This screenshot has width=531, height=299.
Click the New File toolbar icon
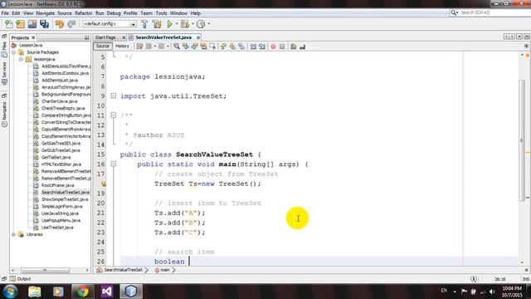tap(9, 24)
